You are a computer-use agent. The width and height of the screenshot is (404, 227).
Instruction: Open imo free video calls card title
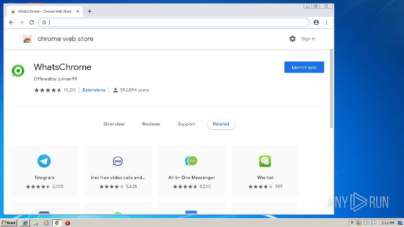point(118,178)
